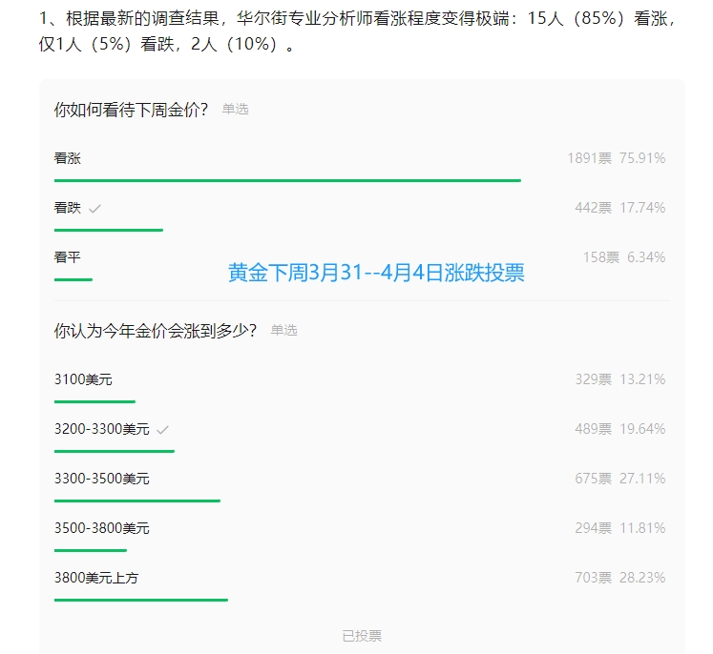Click the 703票 28.23% result text
The width and height of the screenshot is (713, 654).
(x=619, y=578)
